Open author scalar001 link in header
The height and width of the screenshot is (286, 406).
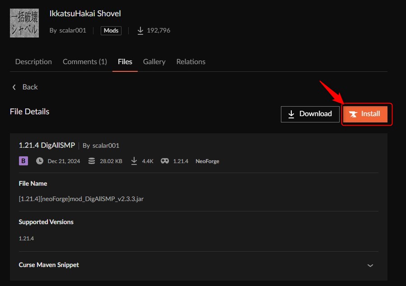pos(73,31)
